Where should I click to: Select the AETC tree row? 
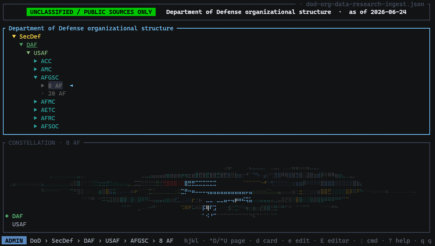(48, 110)
